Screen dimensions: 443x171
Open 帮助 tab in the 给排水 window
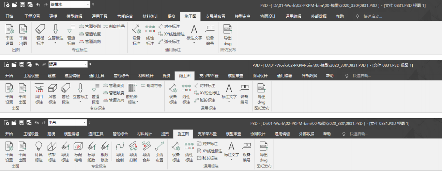(x=340, y=16)
